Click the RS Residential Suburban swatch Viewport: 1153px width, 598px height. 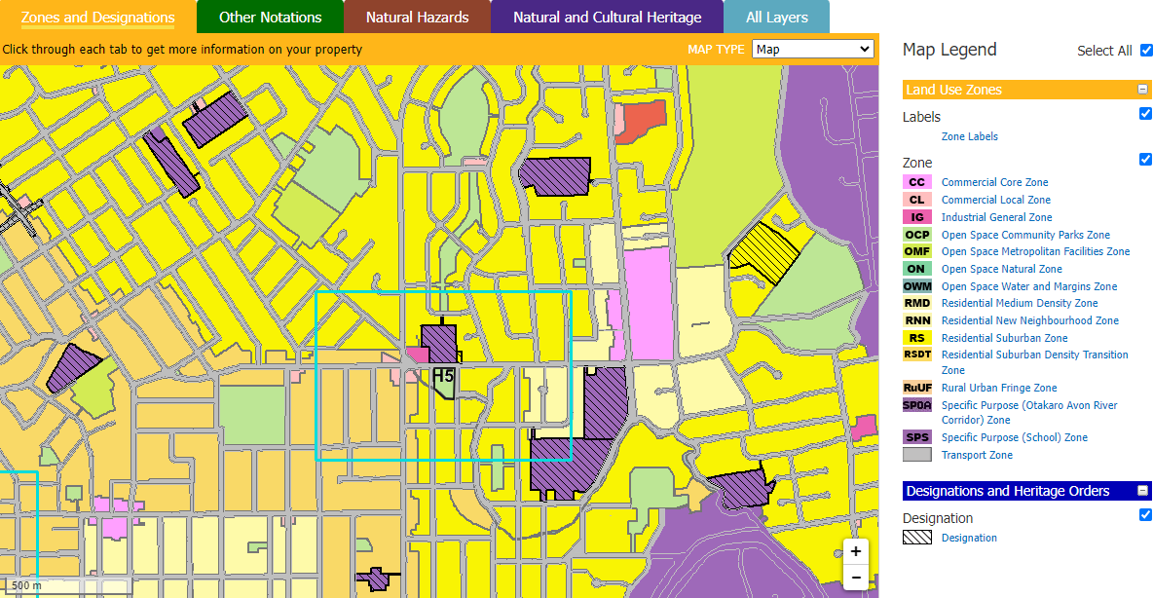[917, 338]
